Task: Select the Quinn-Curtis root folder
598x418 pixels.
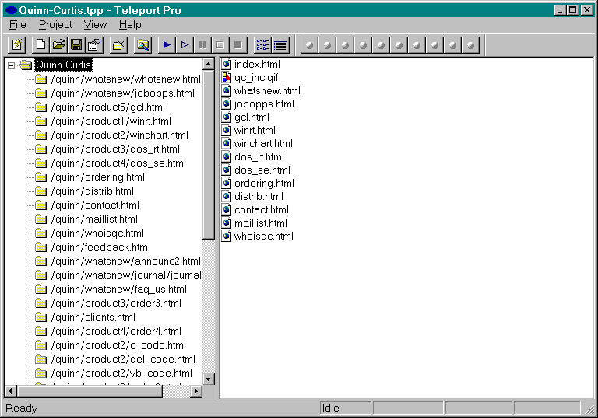Action: click(63, 65)
